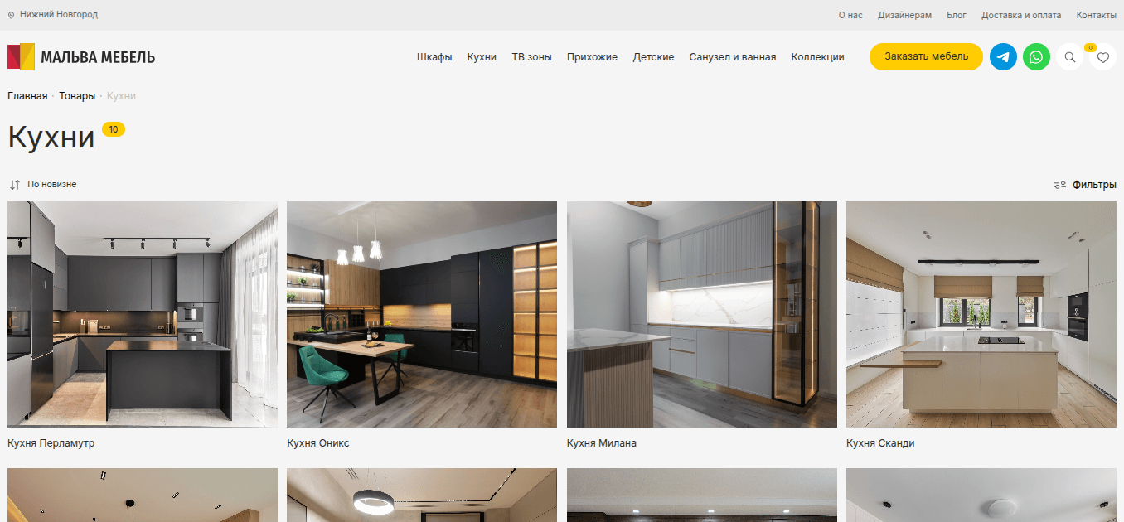The width and height of the screenshot is (1124, 522).
Task: Click the filters slider icon
Action: [x=1059, y=185]
